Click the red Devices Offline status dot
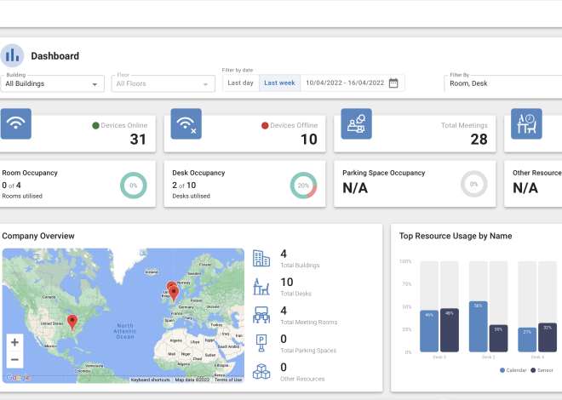This screenshot has height=400, width=562. click(x=265, y=125)
